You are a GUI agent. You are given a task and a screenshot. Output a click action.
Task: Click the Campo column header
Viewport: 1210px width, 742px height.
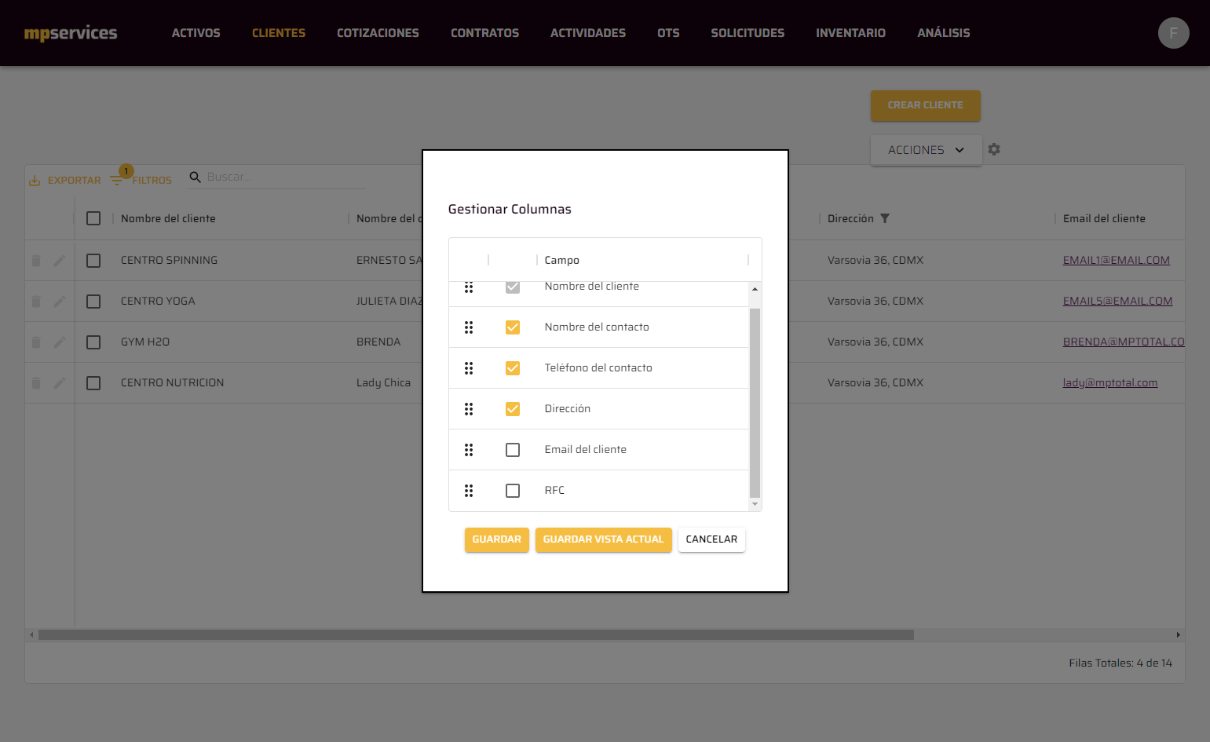point(562,261)
